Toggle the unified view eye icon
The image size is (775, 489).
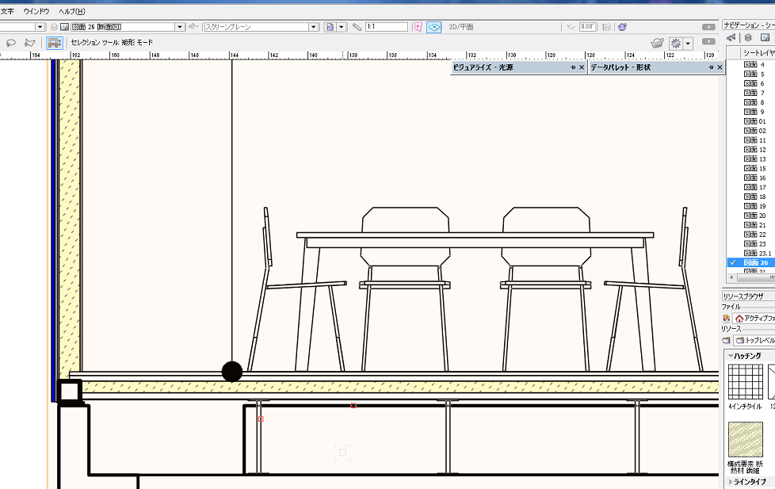[x=433, y=27]
